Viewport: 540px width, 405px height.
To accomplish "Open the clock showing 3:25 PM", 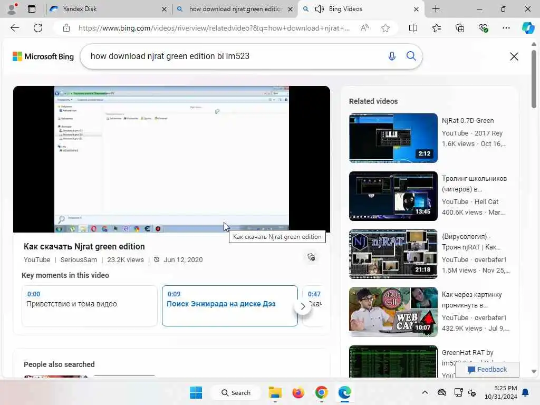I will [x=501, y=392].
